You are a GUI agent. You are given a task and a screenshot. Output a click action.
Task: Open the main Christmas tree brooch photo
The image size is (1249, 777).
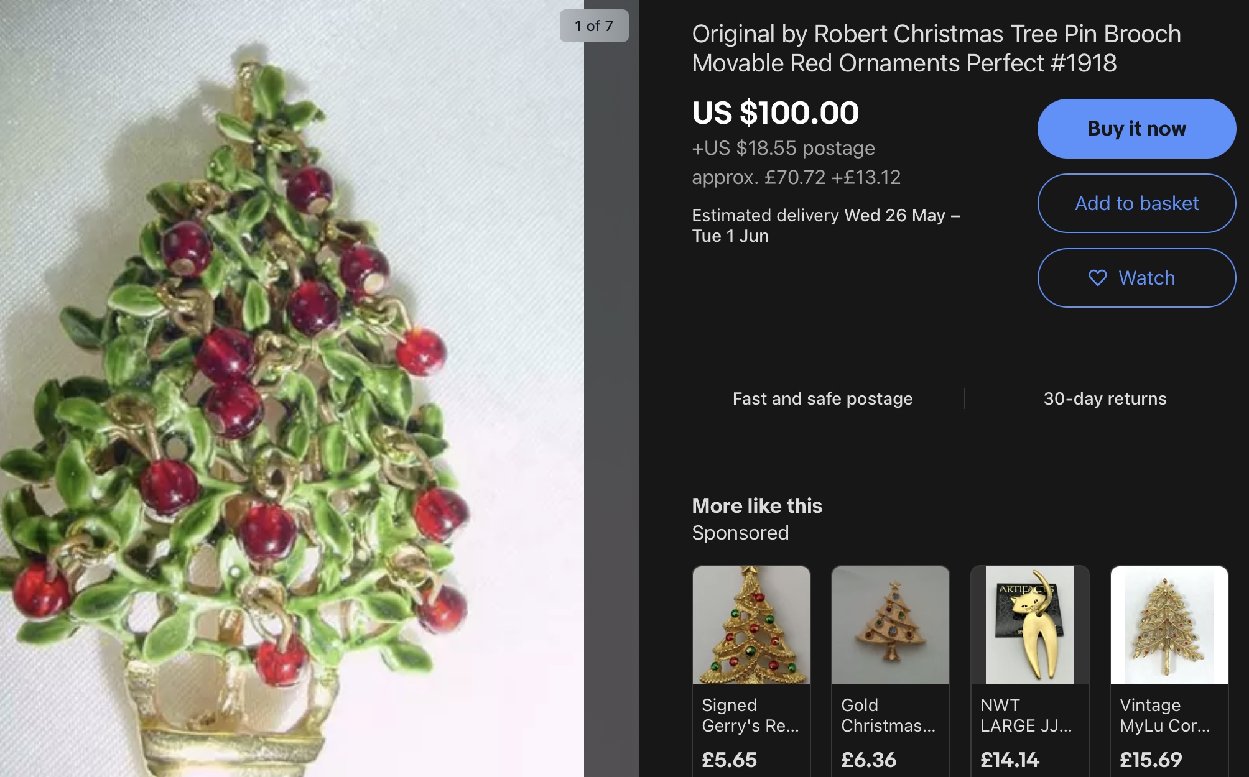click(292, 388)
